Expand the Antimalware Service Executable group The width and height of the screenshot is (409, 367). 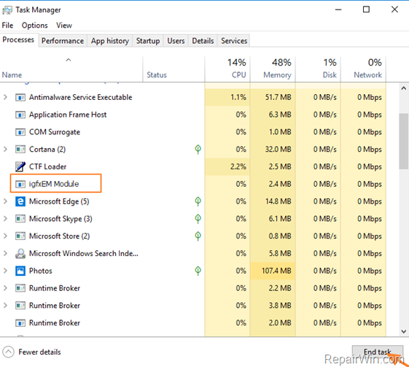(x=5, y=97)
